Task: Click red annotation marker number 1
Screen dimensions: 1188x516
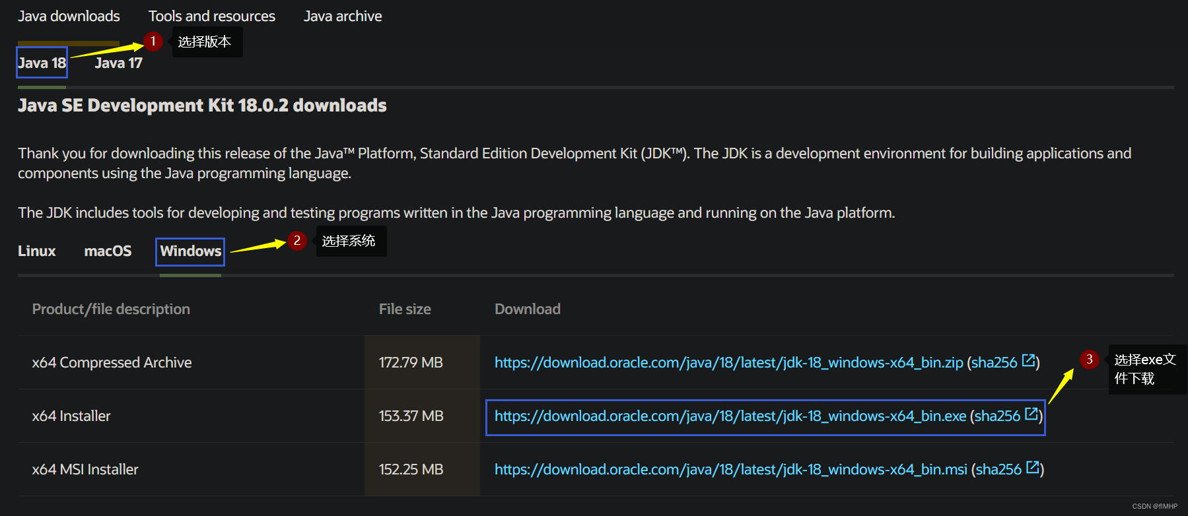Action: (x=153, y=42)
